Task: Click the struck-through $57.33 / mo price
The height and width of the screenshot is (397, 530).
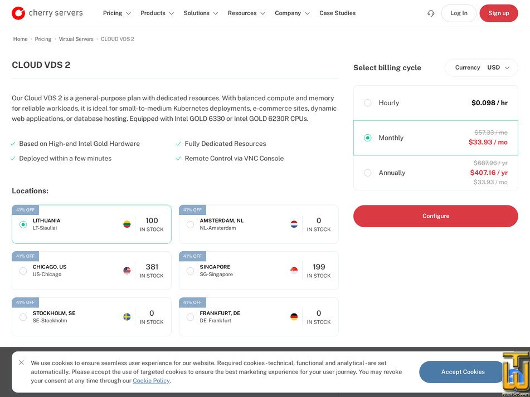Action: point(491,133)
